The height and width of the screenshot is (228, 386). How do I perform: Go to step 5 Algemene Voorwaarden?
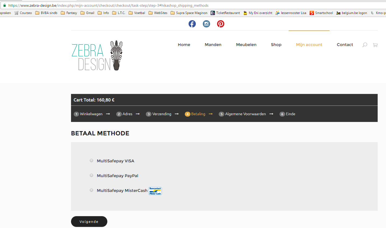[x=242, y=114]
